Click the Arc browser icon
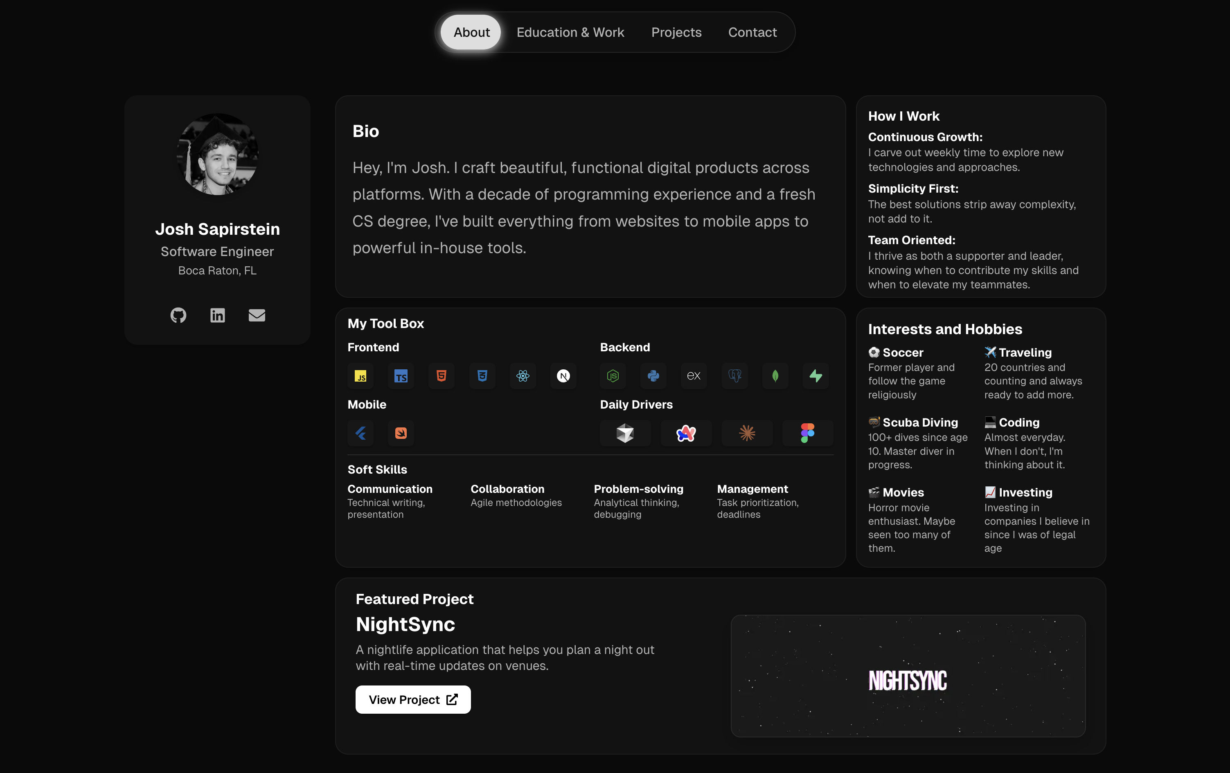 [x=686, y=434]
